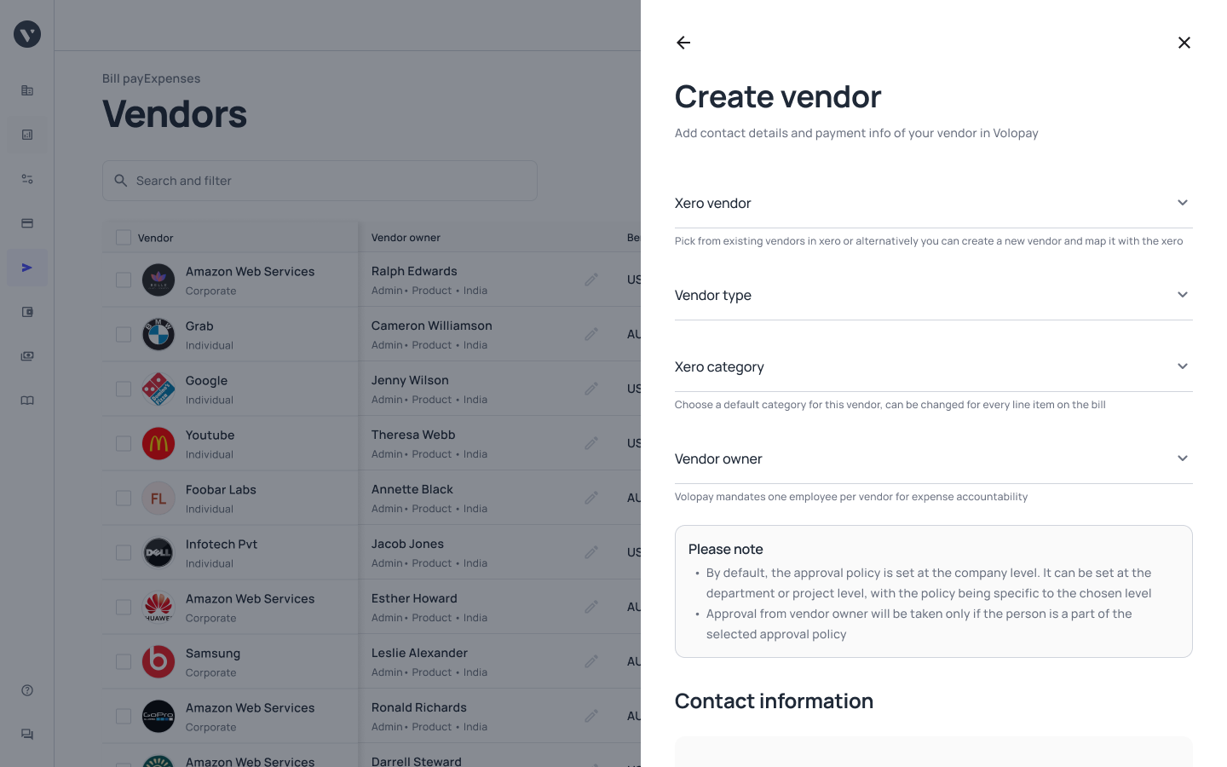The height and width of the screenshot is (767, 1227).
Task: Check the first Amazon Web Services row checkbox
Action: [x=124, y=280]
